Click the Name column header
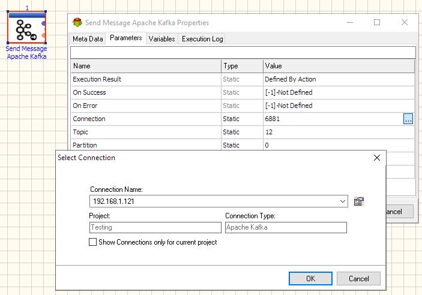Image resolution: width=422 pixels, height=295 pixels. (x=146, y=66)
